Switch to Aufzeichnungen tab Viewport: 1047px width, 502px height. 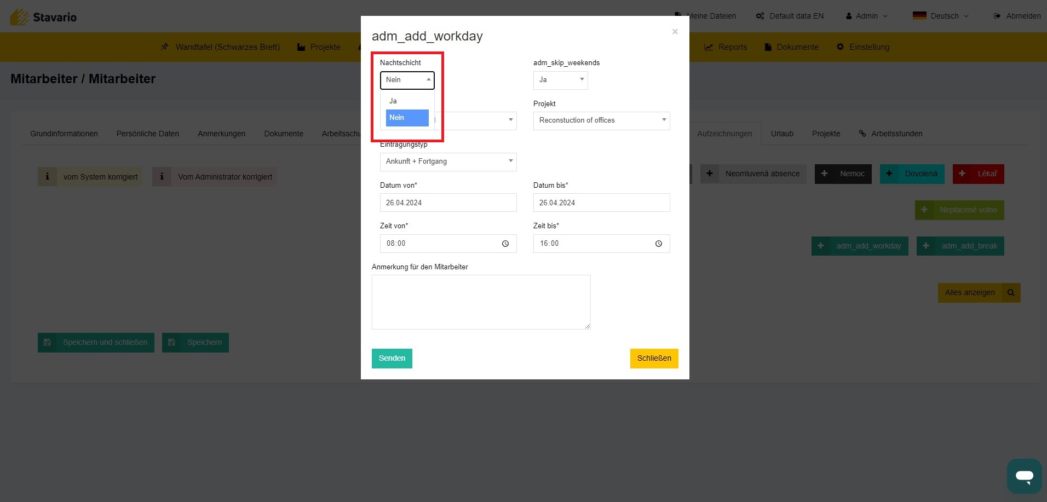724,134
